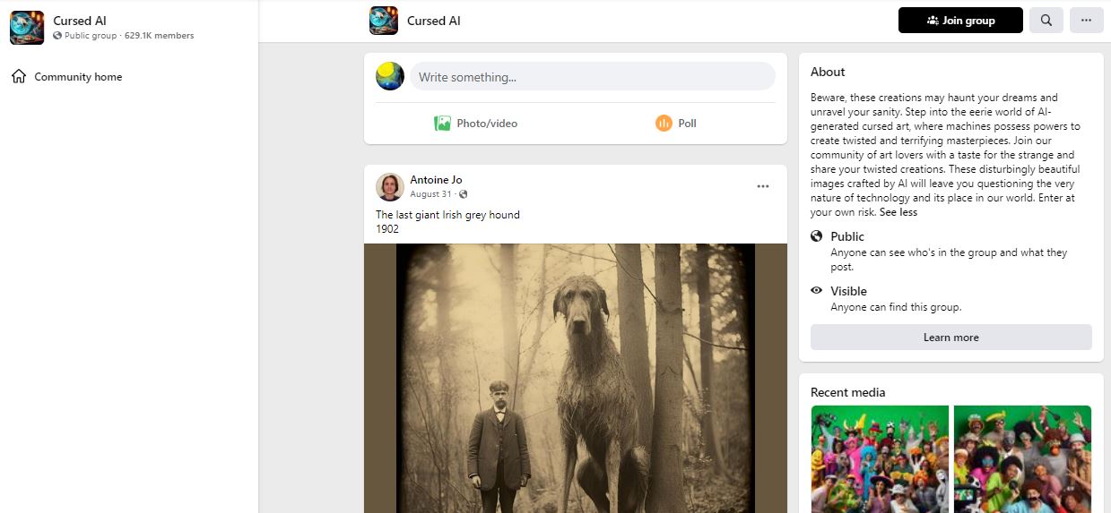Click the search magnifier icon in header
Viewport: 1111px width, 513px height.
[x=1046, y=21]
